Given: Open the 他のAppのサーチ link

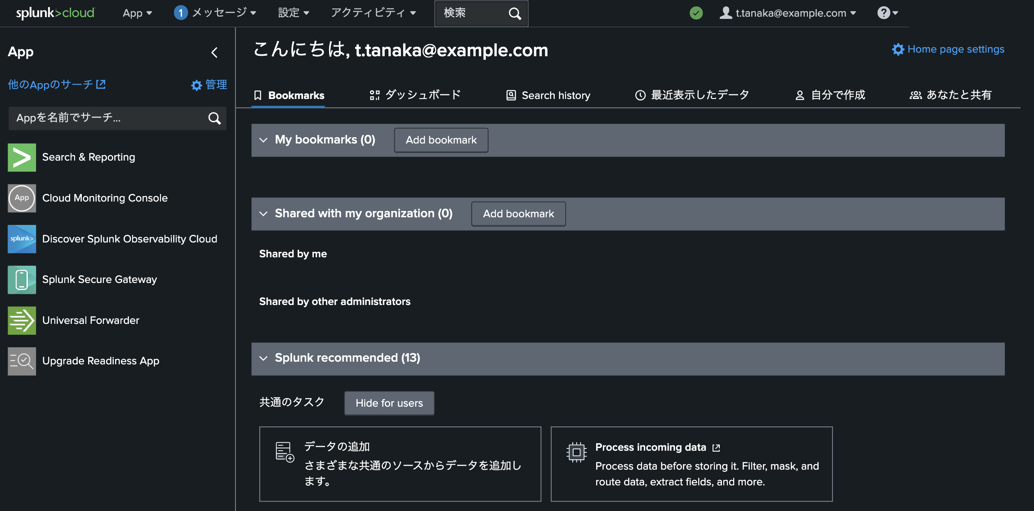Looking at the screenshot, I should pyautogui.click(x=57, y=85).
